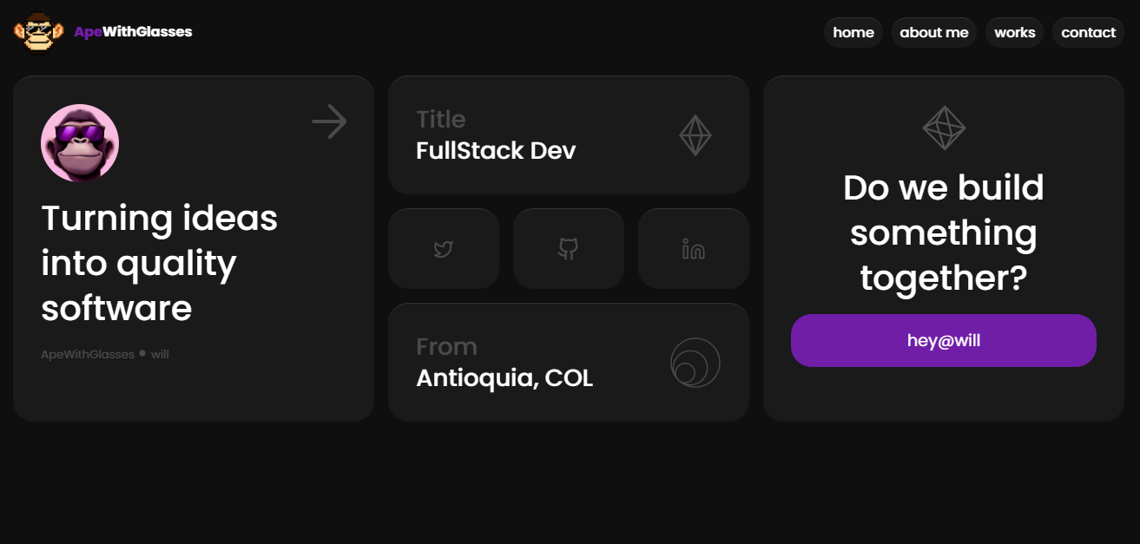Click the "Turning ideas into quality software" heading
The width and height of the screenshot is (1140, 544).
click(160, 262)
